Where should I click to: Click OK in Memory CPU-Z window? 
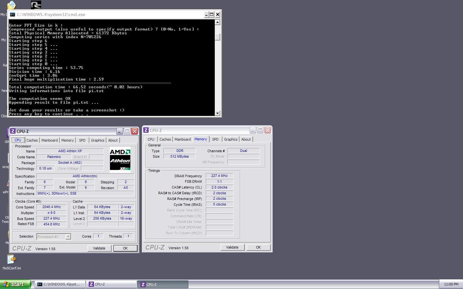[258, 247]
